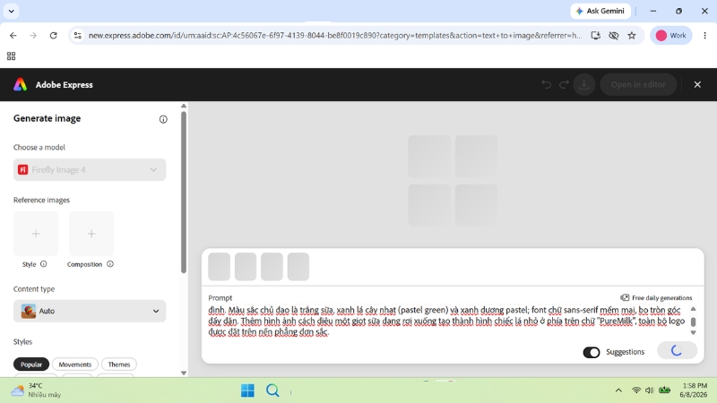
Task: Click the crossed-eye tracking protection icon
Action: point(614,35)
